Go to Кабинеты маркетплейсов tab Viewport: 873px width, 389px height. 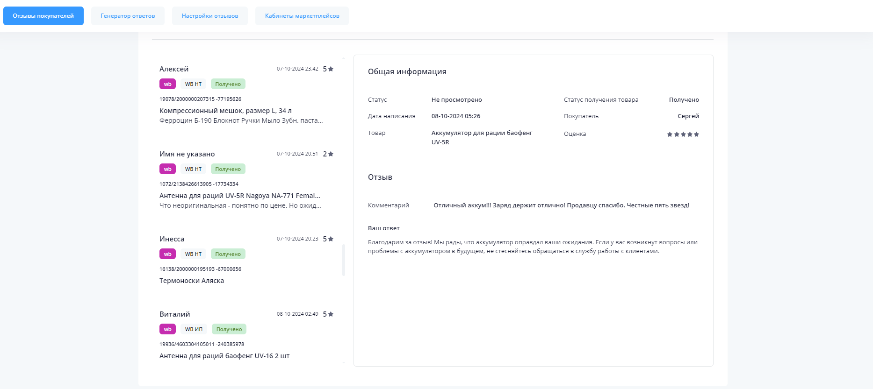[x=302, y=16]
